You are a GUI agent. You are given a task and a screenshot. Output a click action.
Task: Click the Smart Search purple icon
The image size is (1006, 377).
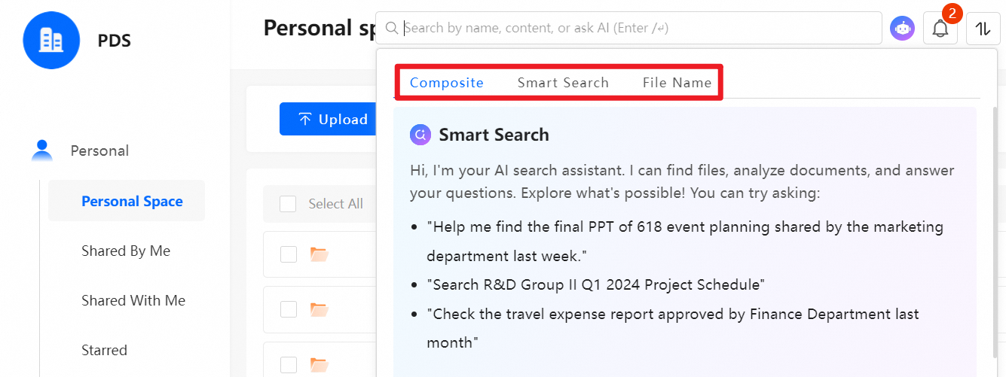(420, 135)
